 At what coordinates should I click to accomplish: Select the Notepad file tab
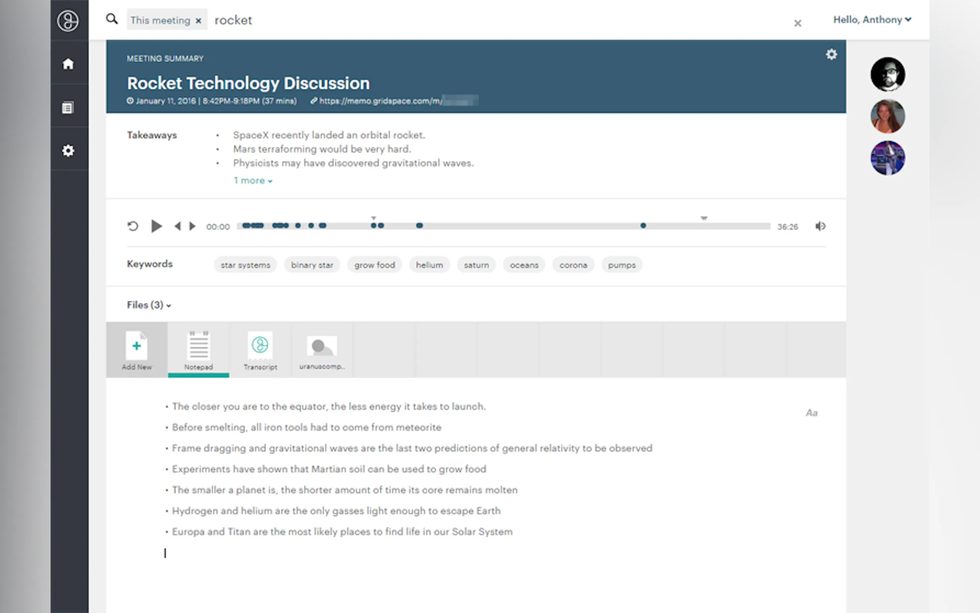pos(199,350)
